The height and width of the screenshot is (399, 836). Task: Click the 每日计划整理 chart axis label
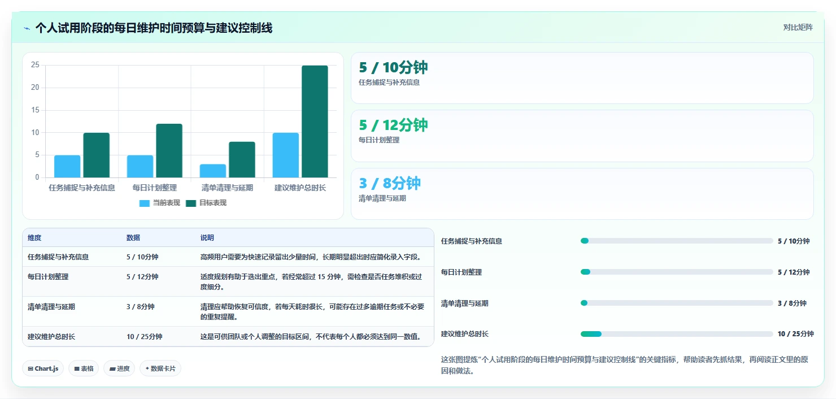coord(155,188)
